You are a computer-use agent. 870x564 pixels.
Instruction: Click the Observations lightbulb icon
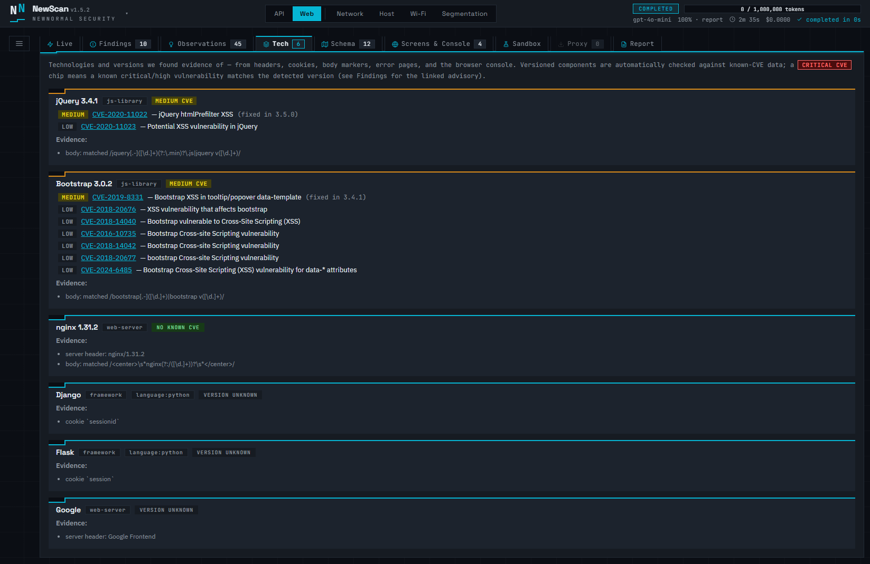pos(171,44)
